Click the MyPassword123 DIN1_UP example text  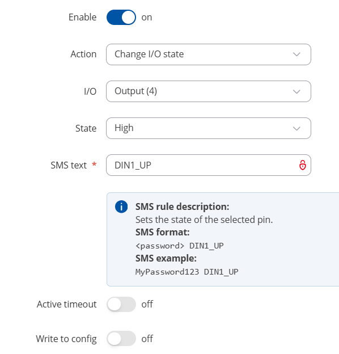point(187,272)
